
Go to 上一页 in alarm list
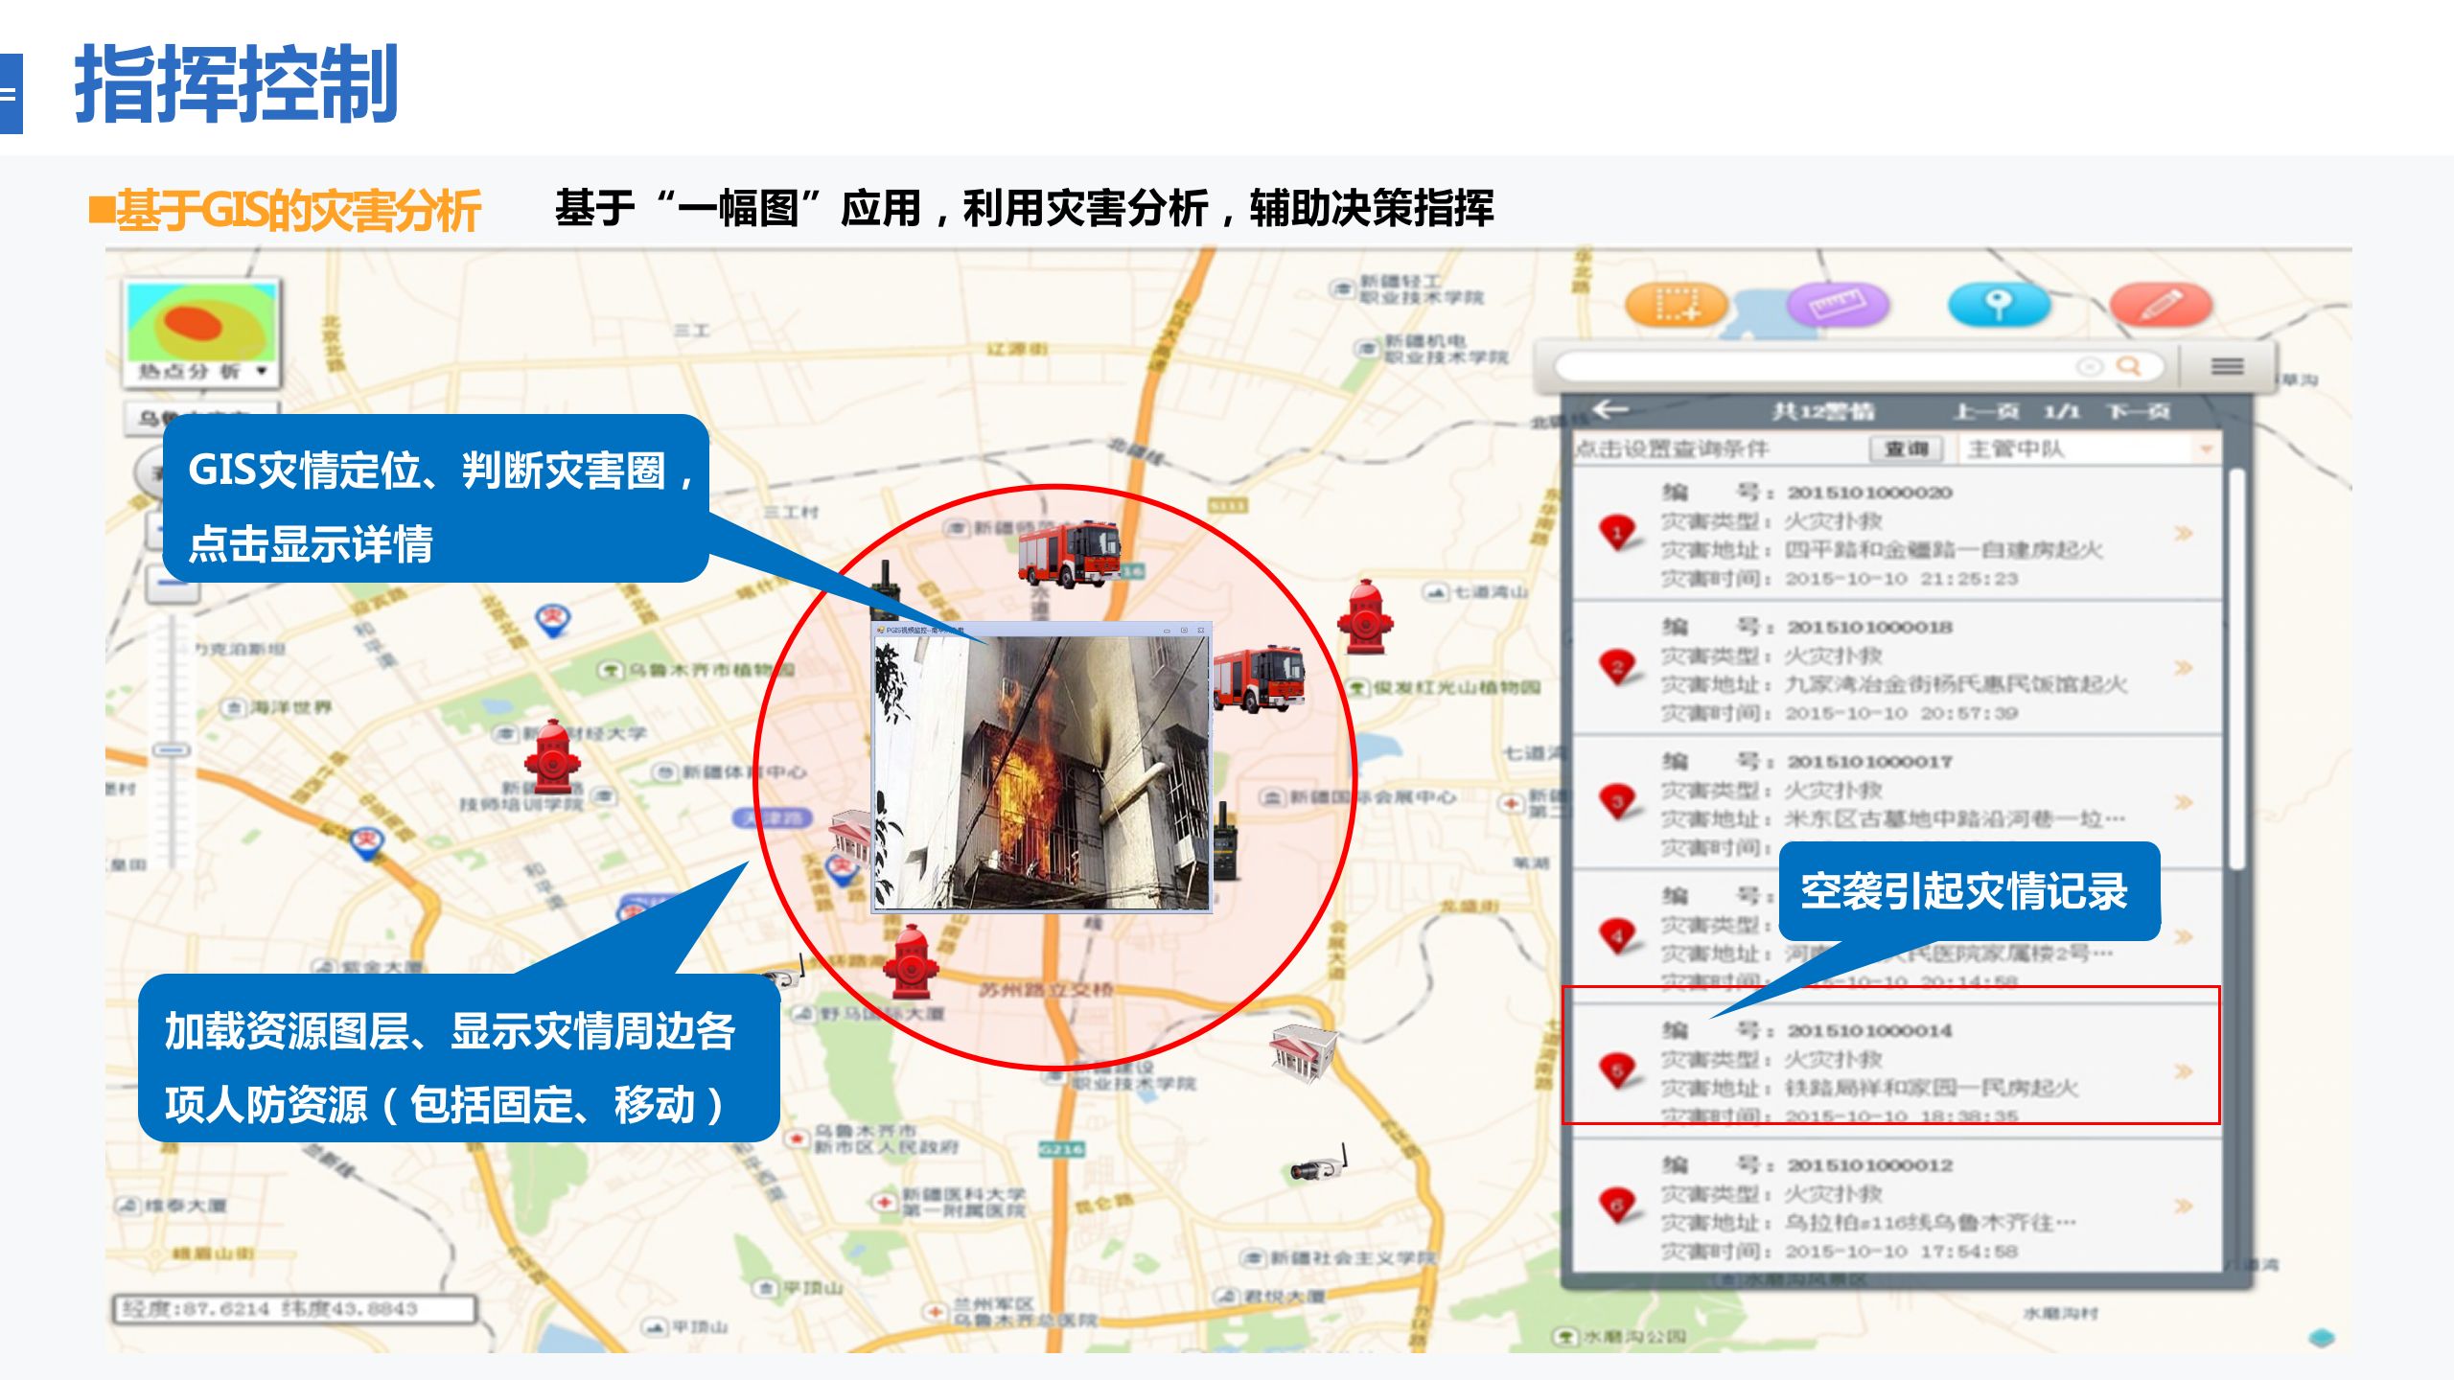tap(1986, 411)
